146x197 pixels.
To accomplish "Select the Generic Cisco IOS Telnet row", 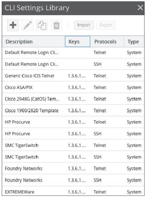I will click(x=73, y=76).
